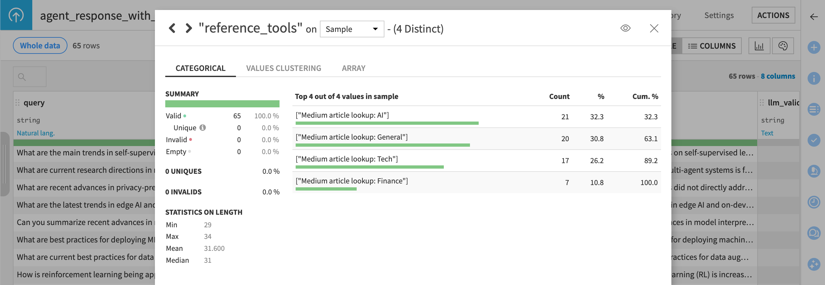The height and width of the screenshot is (285, 825).
Task: Open the charts bar-graph icon
Action: (759, 46)
